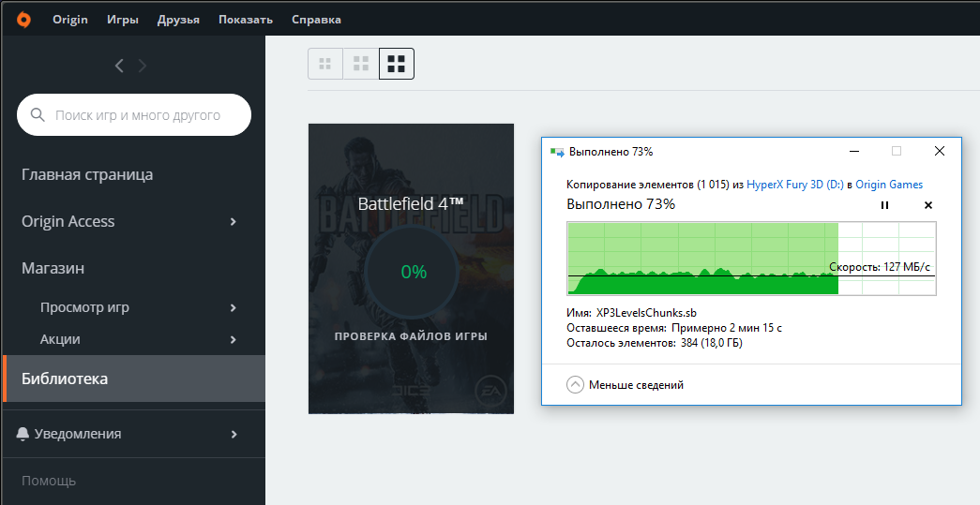Click Меньше сведений label
The width and height of the screenshot is (980, 505).
[636, 385]
